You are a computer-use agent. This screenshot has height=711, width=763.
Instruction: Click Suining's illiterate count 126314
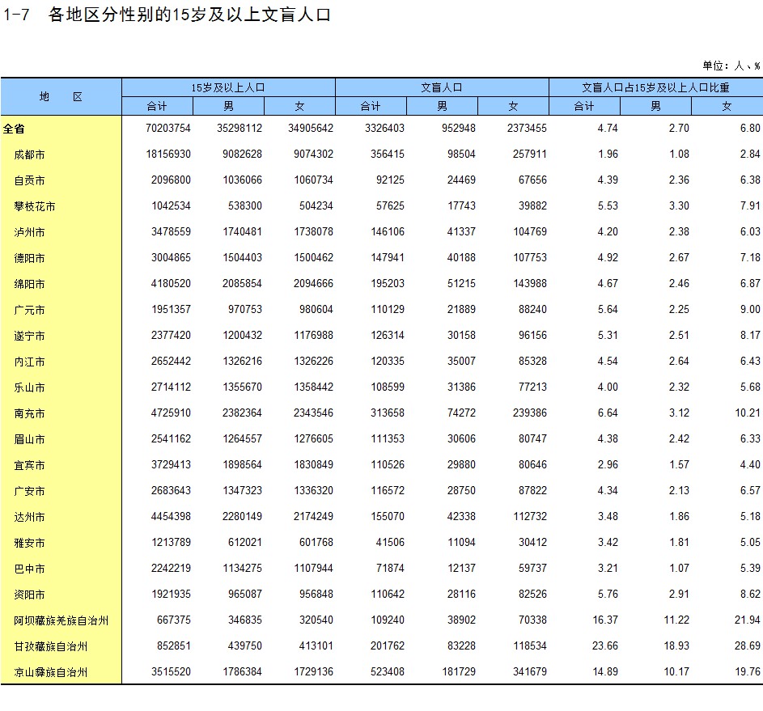point(388,335)
